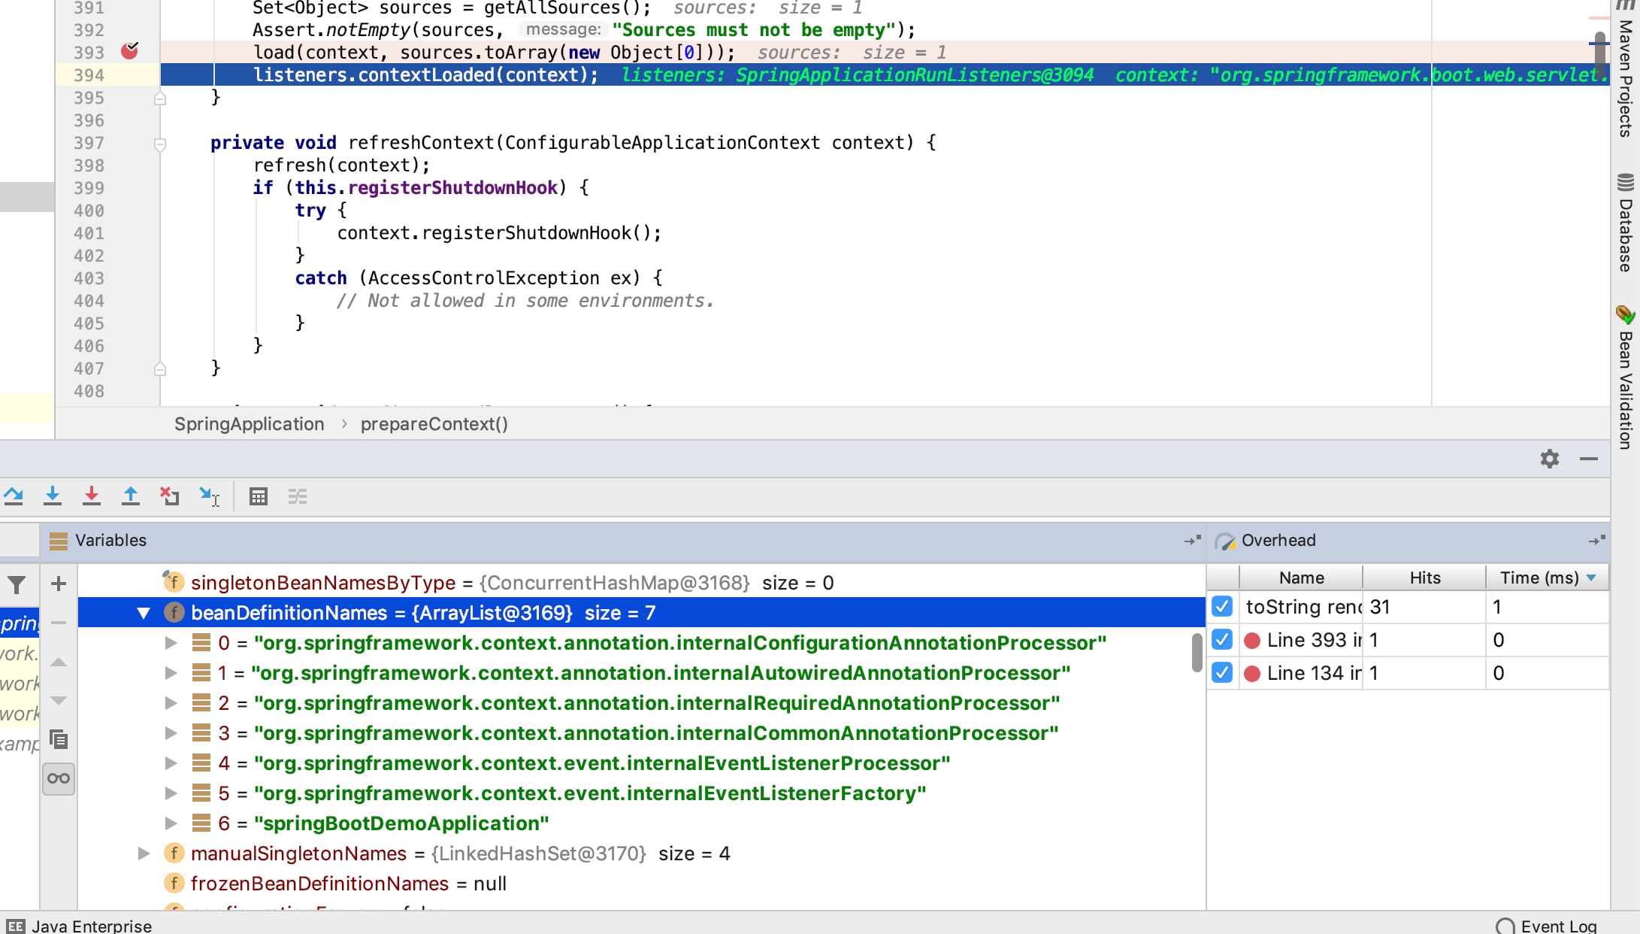Screen dimensions: 1640x934
Task: Collapse the beanDefinitionNames variable node
Action: pos(144,613)
